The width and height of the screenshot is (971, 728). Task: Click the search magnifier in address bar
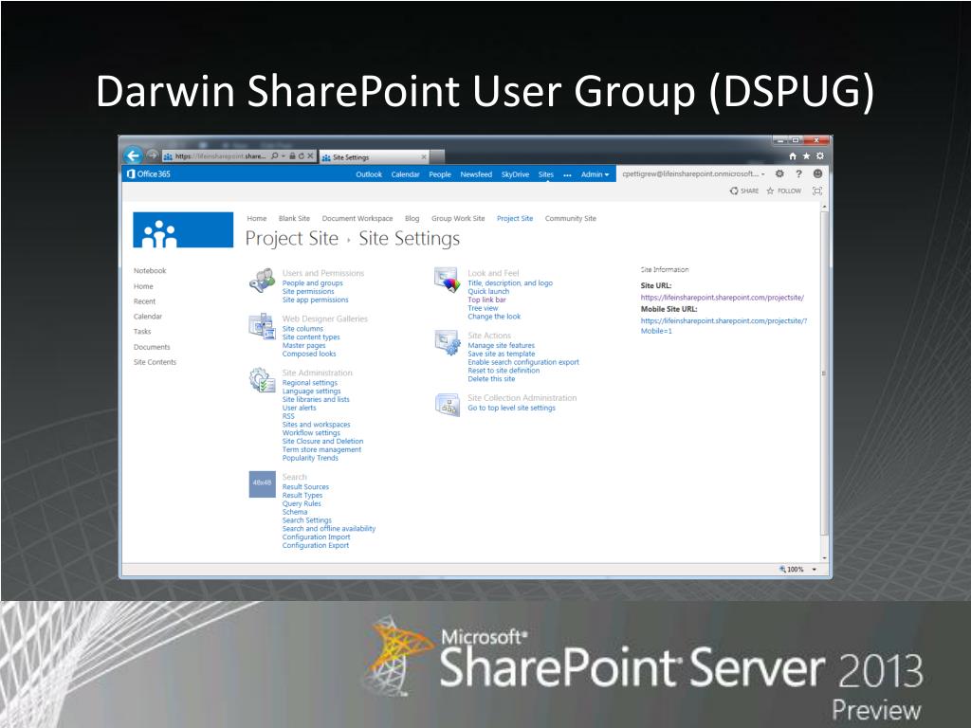[275, 156]
